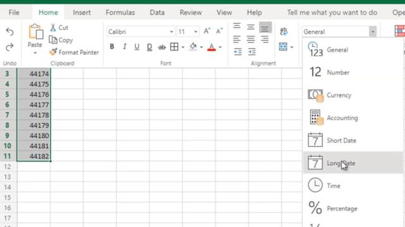Apply fill color bucket
The width and height of the screenshot is (405, 227).
pos(193,47)
